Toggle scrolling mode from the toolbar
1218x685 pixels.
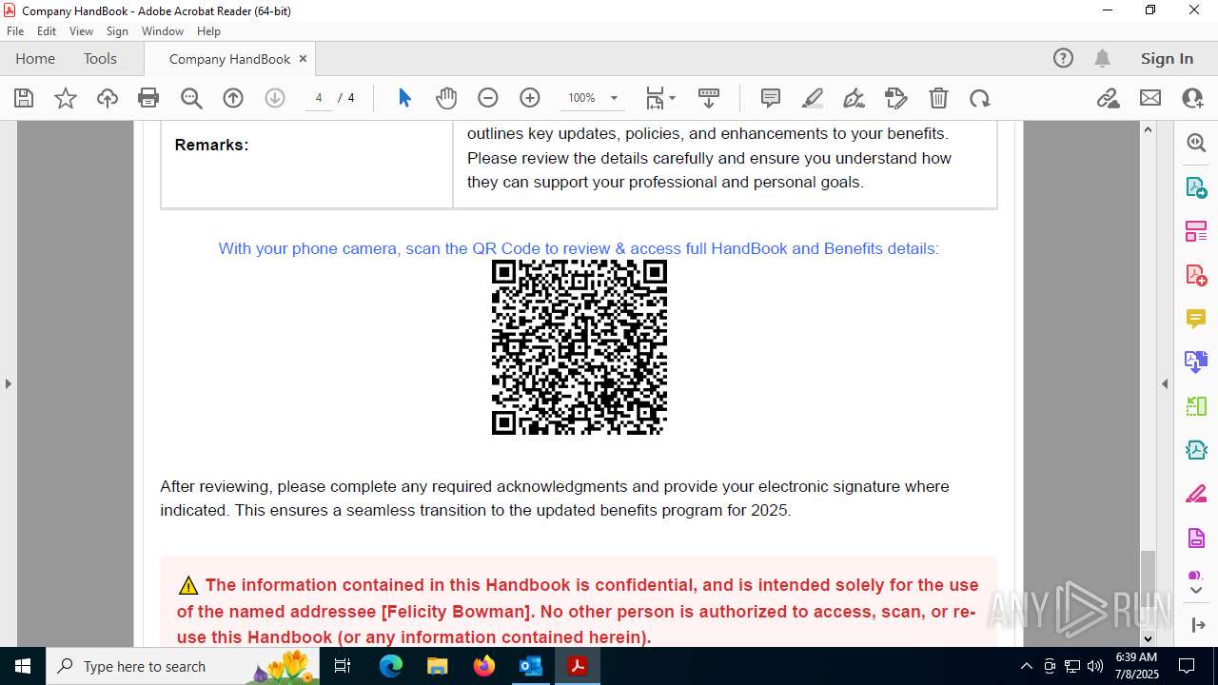(x=708, y=98)
